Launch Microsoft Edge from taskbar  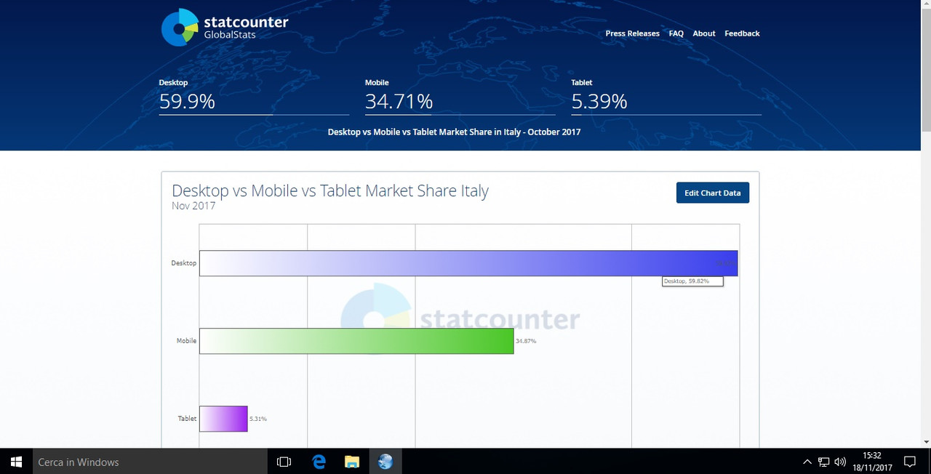(x=319, y=462)
